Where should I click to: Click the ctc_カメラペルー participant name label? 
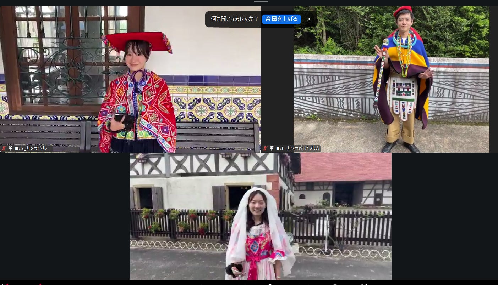pos(33,148)
